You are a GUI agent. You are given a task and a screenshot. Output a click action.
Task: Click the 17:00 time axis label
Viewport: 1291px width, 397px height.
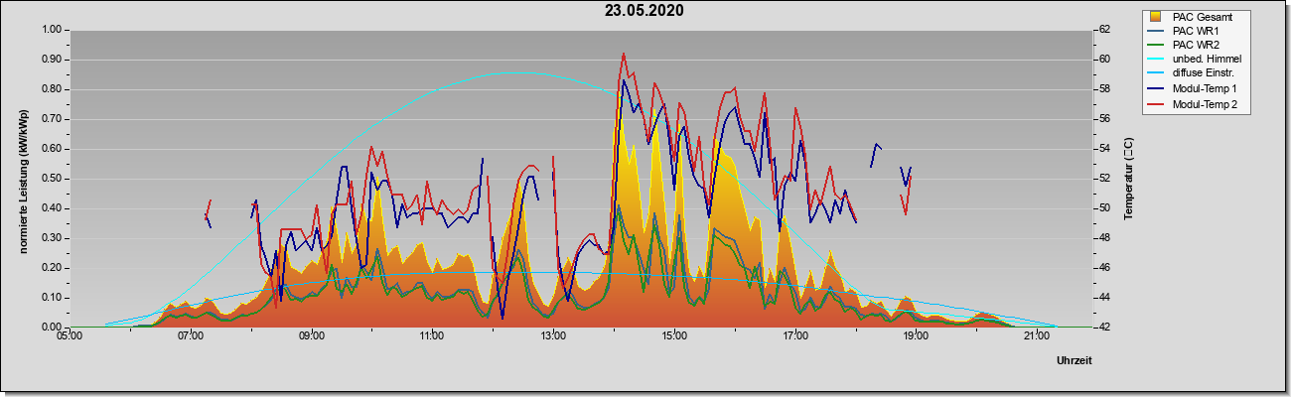pos(794,337)
